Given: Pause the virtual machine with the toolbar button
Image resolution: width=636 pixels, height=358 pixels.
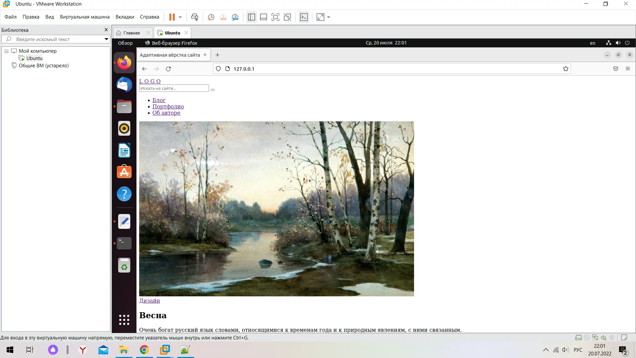Looking at the screenshot, I should pos(172,17).
